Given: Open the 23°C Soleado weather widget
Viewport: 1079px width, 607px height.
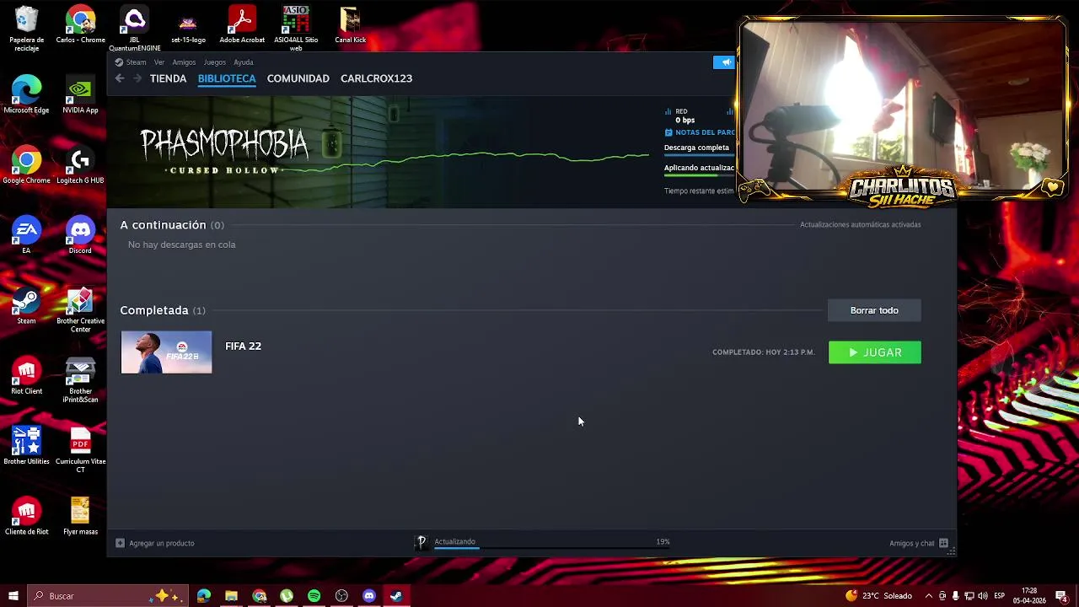Looking at the screenshot, I should tap(878, 596).
